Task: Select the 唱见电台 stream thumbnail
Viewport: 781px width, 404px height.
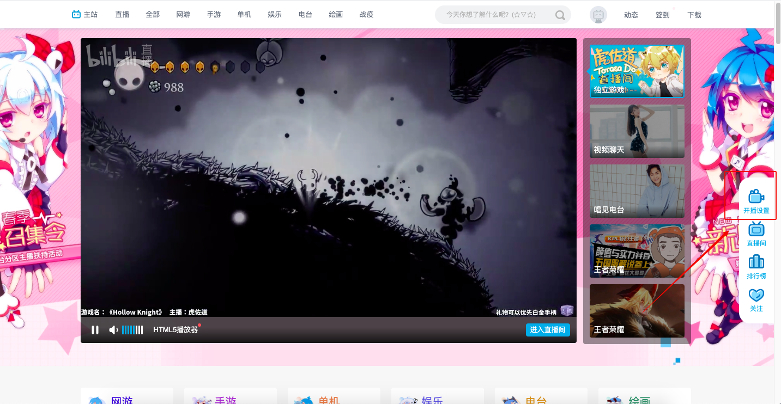Action: pyautogui.click(x=637, y=191)
